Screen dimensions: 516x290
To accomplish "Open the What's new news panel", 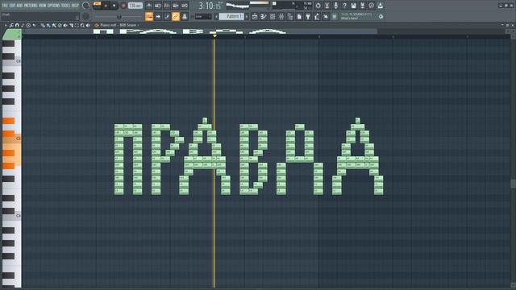I will pyautogui.click(x=358, y=16).
